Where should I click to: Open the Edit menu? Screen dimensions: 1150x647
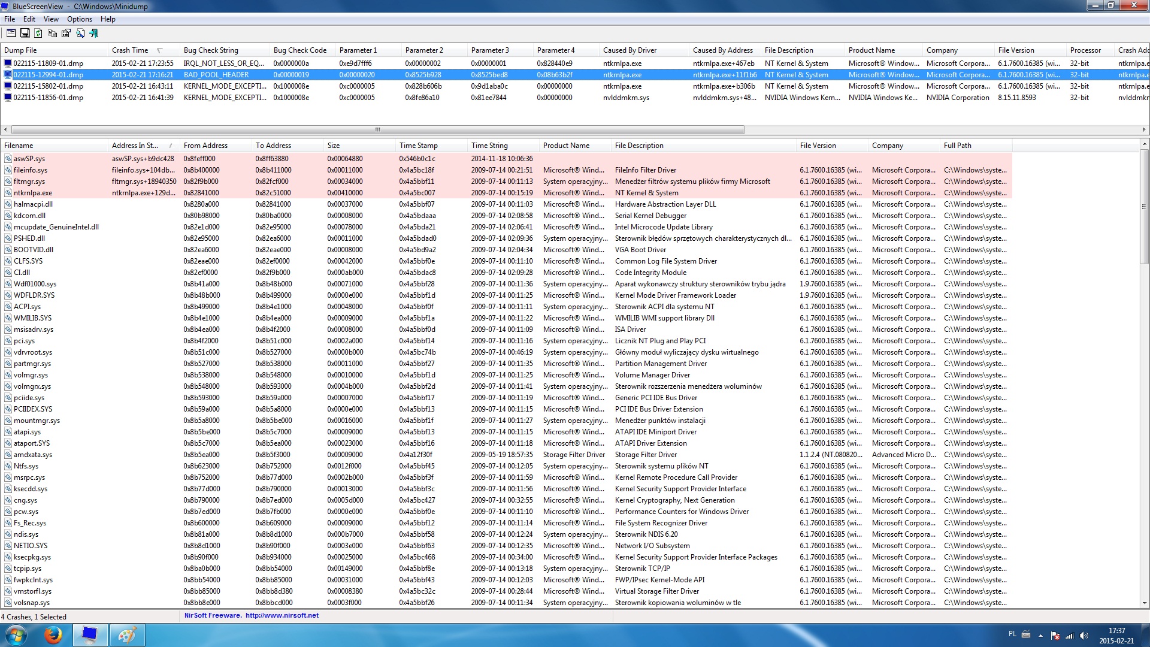[x=29, y=19]
